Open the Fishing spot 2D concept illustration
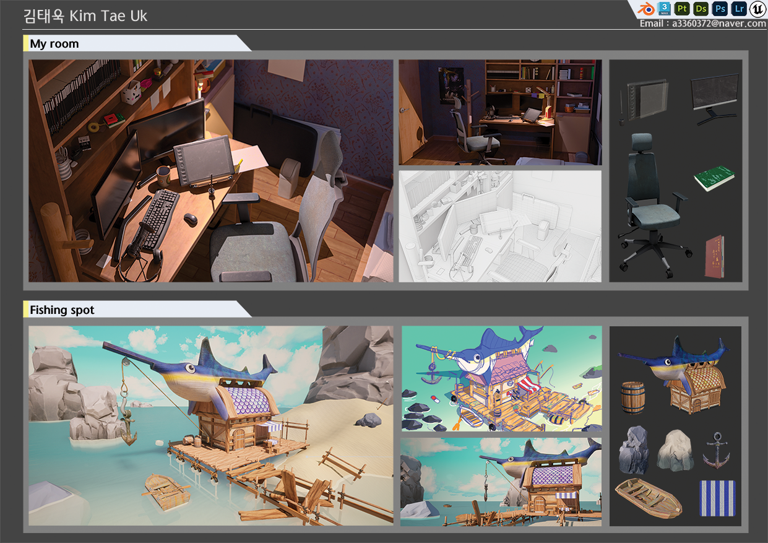This screenshot has height=543, width=768. click(x=501, y=379)
